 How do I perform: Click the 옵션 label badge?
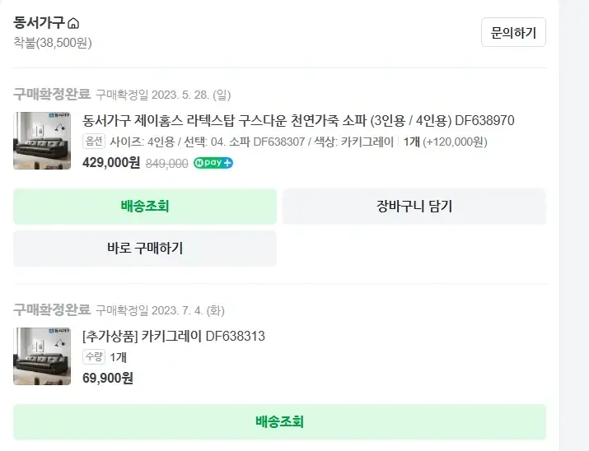pyautogui.click(x=94, y=142)
